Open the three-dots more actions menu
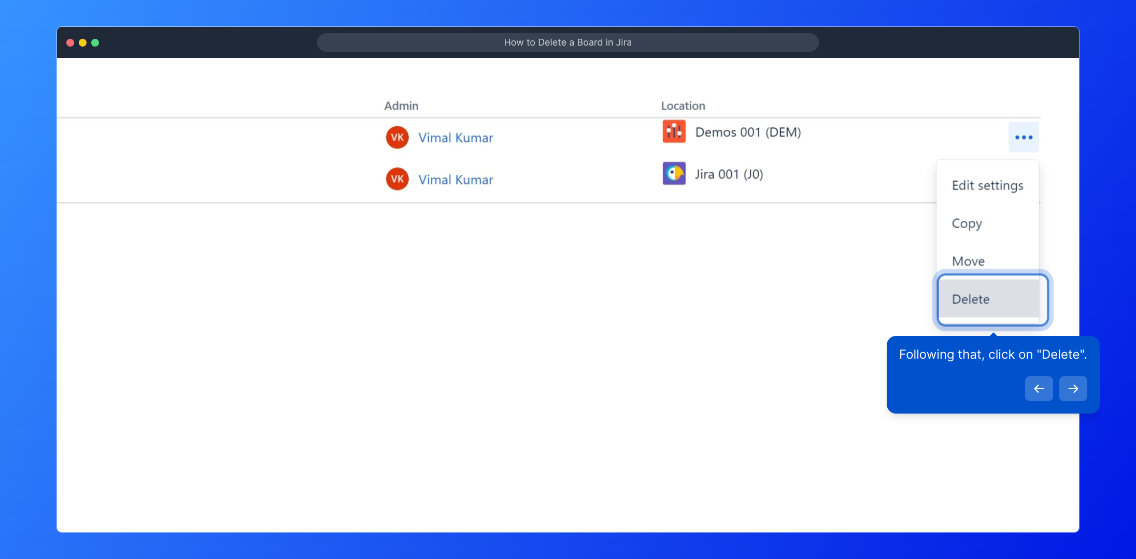 click(x=1023, y=137)
